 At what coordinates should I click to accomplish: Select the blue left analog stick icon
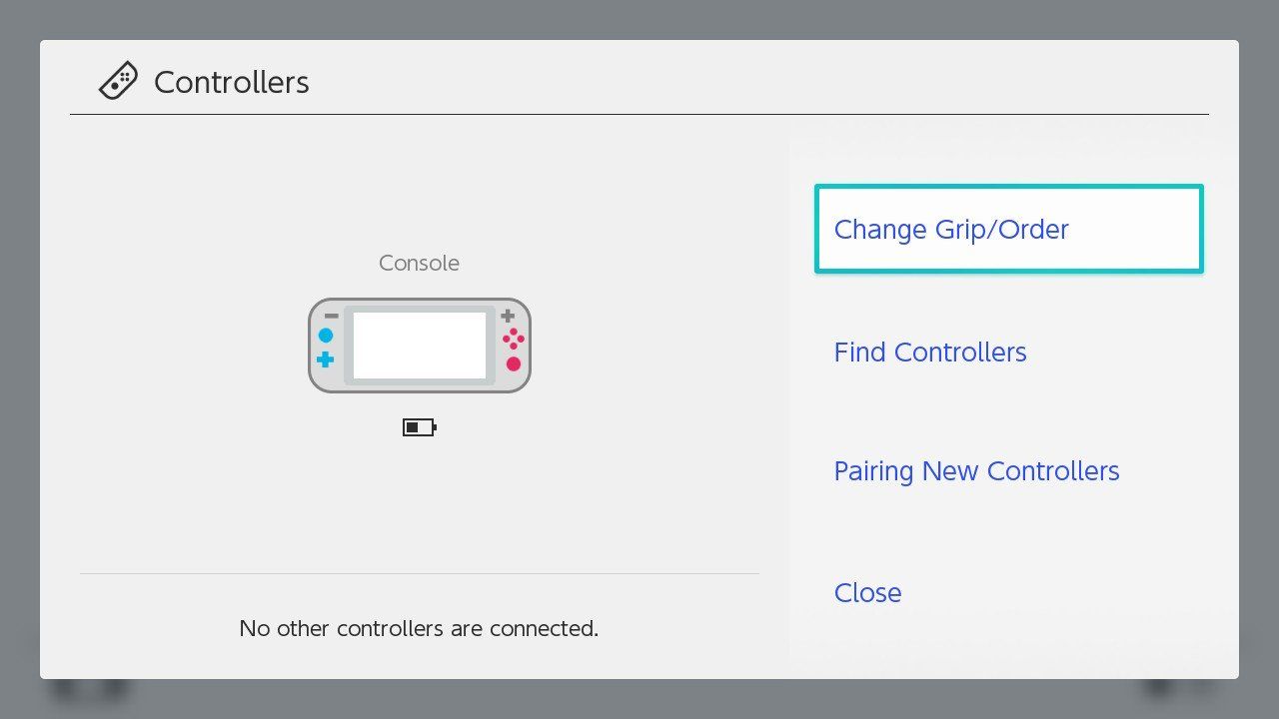[325, 336]
